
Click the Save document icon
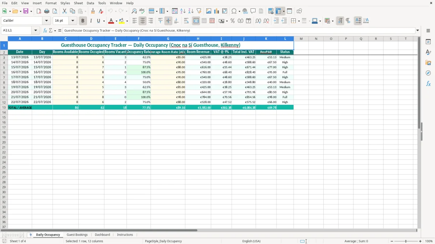point(26,11)
